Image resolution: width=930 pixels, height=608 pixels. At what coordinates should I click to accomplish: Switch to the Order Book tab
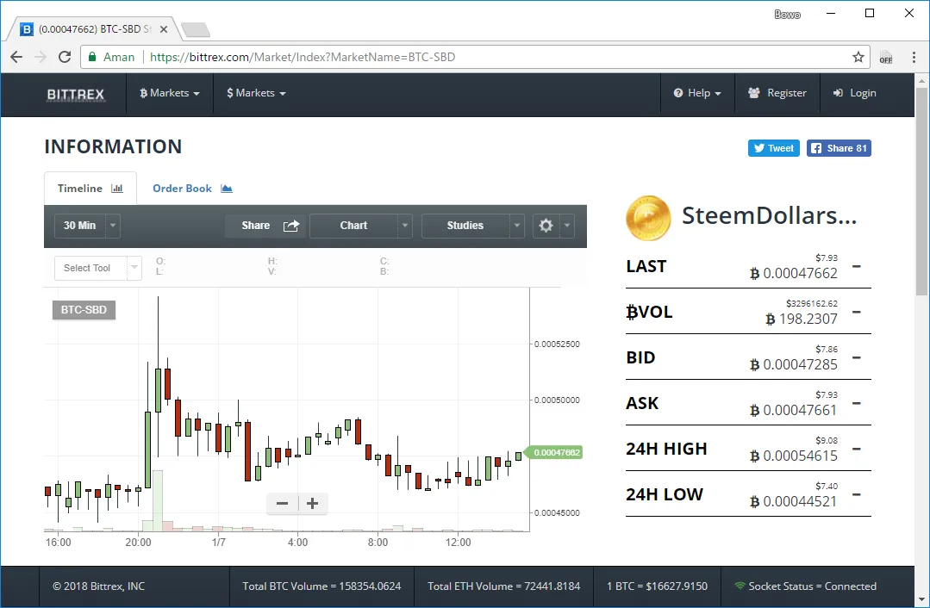192,189
